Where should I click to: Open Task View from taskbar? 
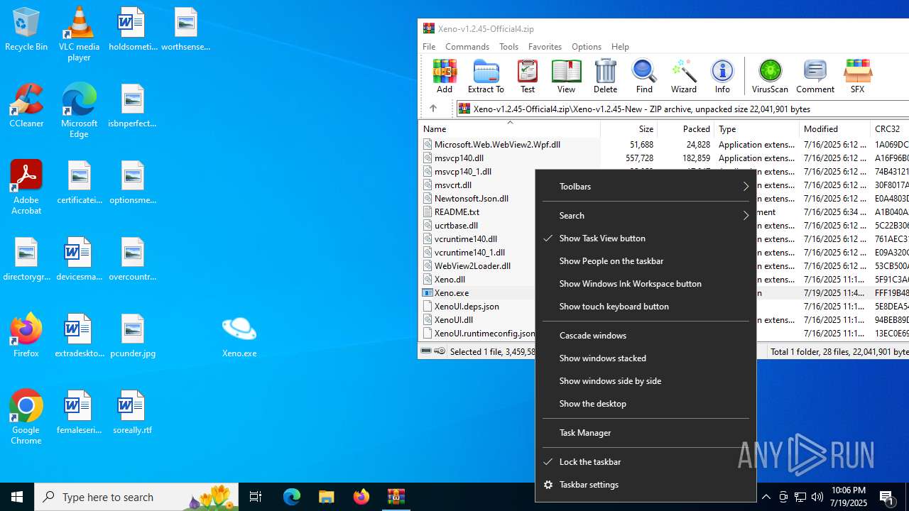[x=256, y=497]
